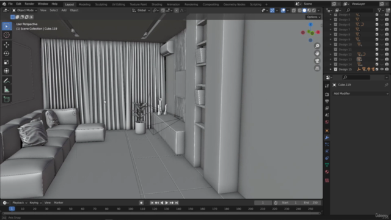Select the Annotate tool
Image resolution: width=391 pixels, height=220 pixels.
point(7,81)
